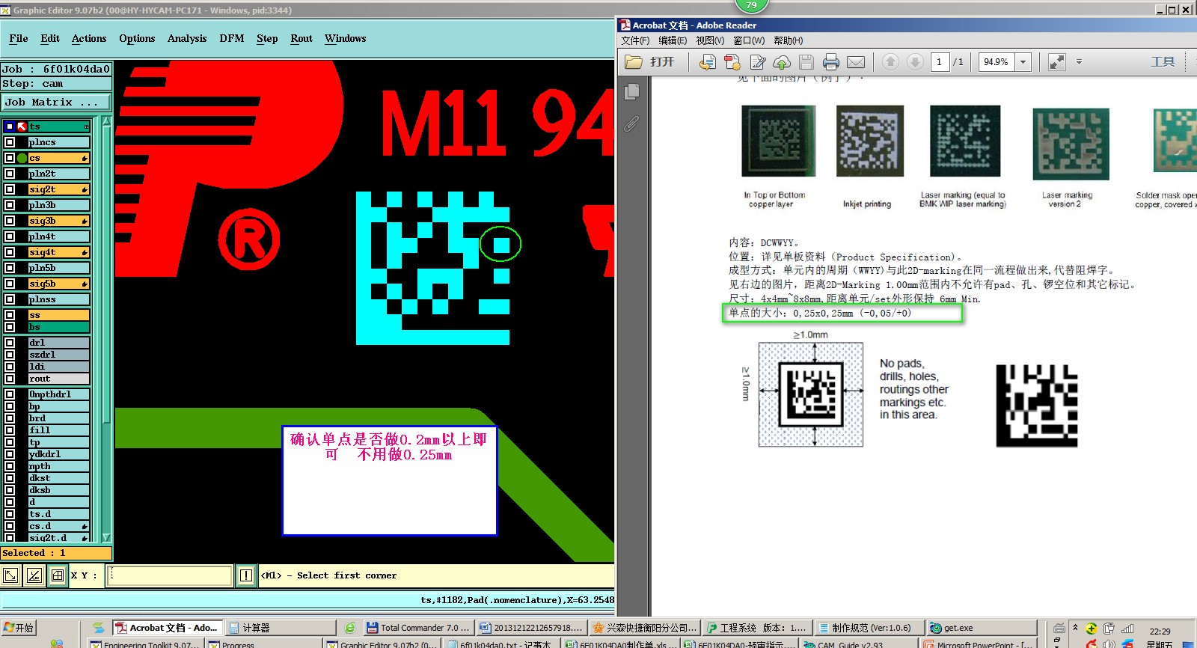Open the zoom percentage dropdown arrow
Image resolution: width=1197 pixels, height=648 pixels.
pos(1023,62)
